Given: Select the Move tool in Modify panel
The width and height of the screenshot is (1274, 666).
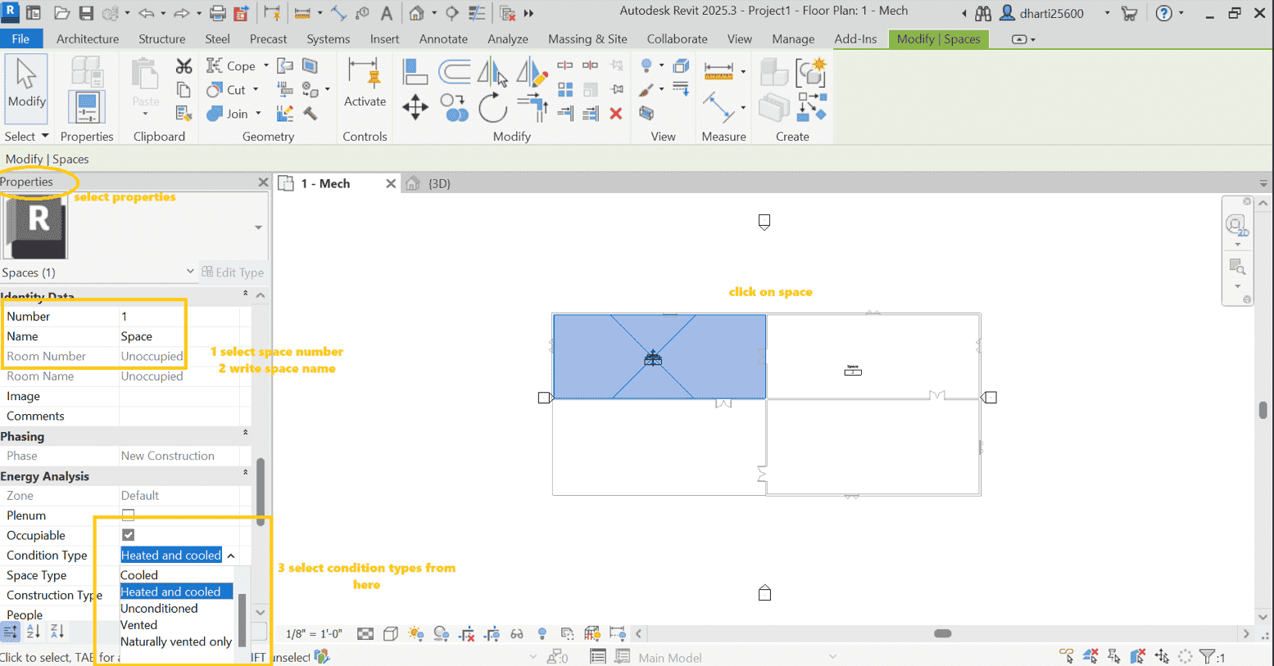Looking at the screenshot, I should tap(416, 107).
